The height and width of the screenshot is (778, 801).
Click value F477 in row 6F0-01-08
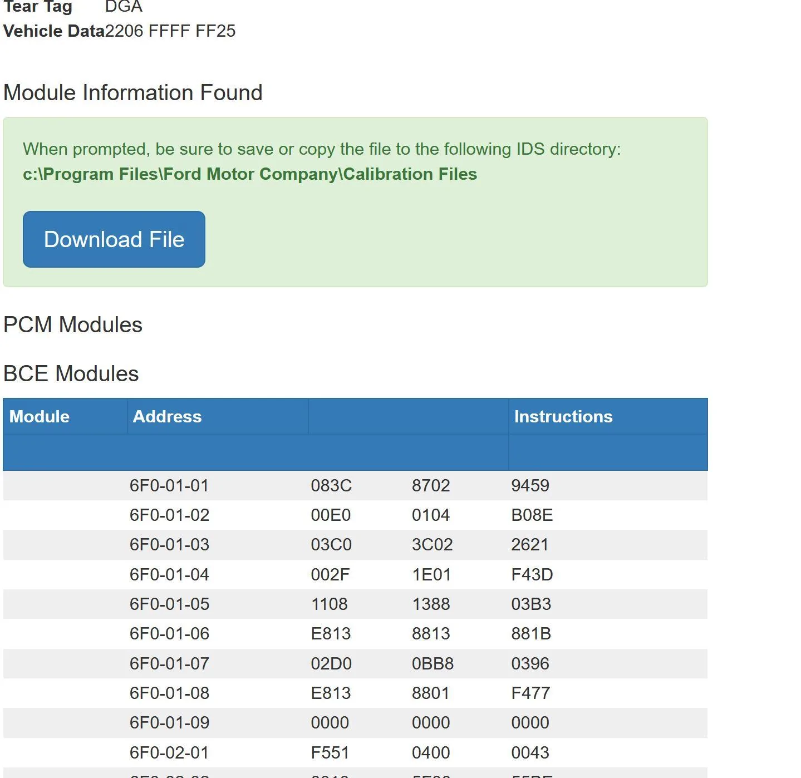530,693
